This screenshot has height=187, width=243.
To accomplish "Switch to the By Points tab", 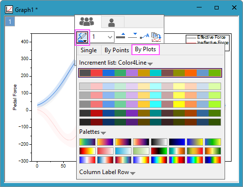I will [x=117, y=50].
